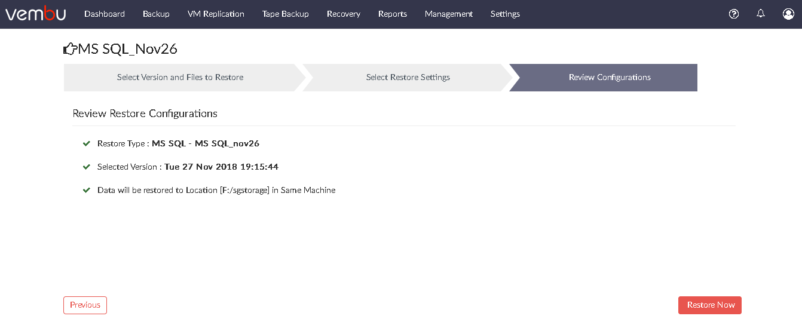This screenshot has width=802, height=322.
Task: Open the Reports menu
Action: click(x=393, y=14)
